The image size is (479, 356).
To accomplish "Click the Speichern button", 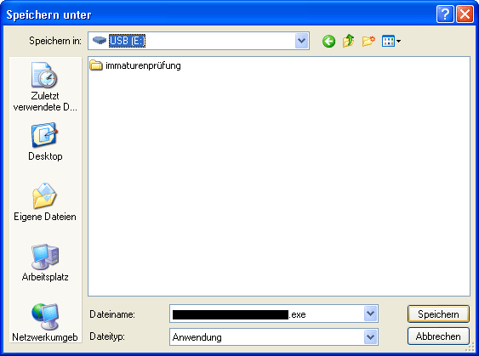I will pos(438,314).
